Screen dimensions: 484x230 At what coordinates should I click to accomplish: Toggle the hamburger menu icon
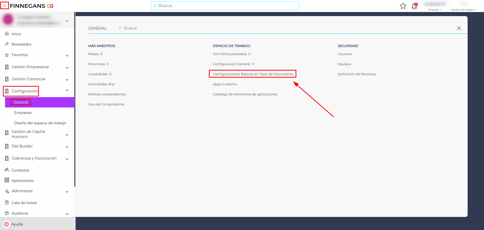pos(5,6)
